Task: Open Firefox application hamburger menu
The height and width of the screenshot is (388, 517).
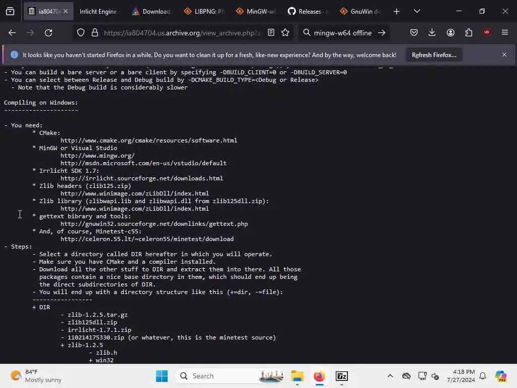Action: coord(505,32)
